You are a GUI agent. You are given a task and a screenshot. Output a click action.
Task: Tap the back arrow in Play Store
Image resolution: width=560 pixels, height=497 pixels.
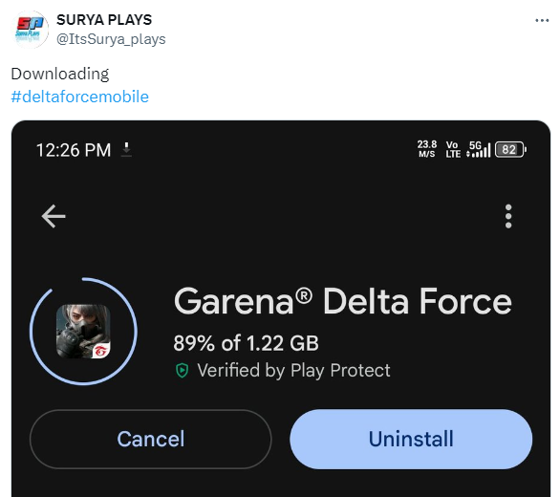(54, 216)
